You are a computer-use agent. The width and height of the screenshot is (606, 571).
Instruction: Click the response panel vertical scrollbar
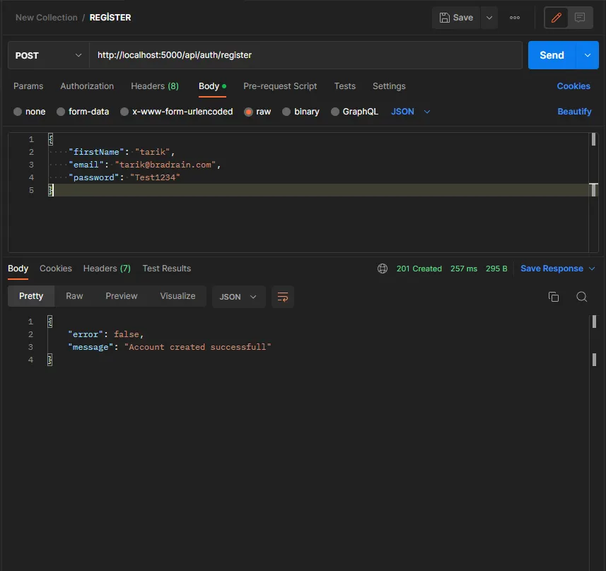pyautogui.click(x=594, y=442)
